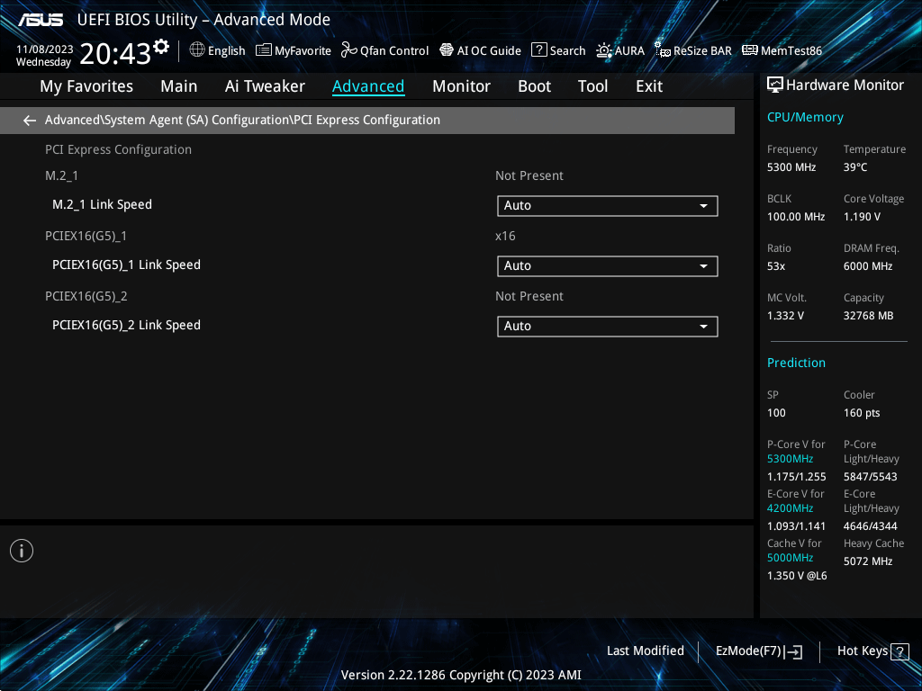922x691 pixels.
Task: Click the 6000 MHz DRAM frequency
Action: click(x=868, y=266)
